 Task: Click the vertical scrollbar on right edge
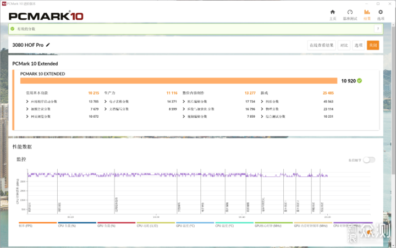click(x=393, y=101)
